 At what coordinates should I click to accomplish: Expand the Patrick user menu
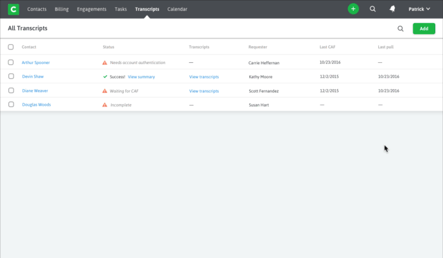419,9
